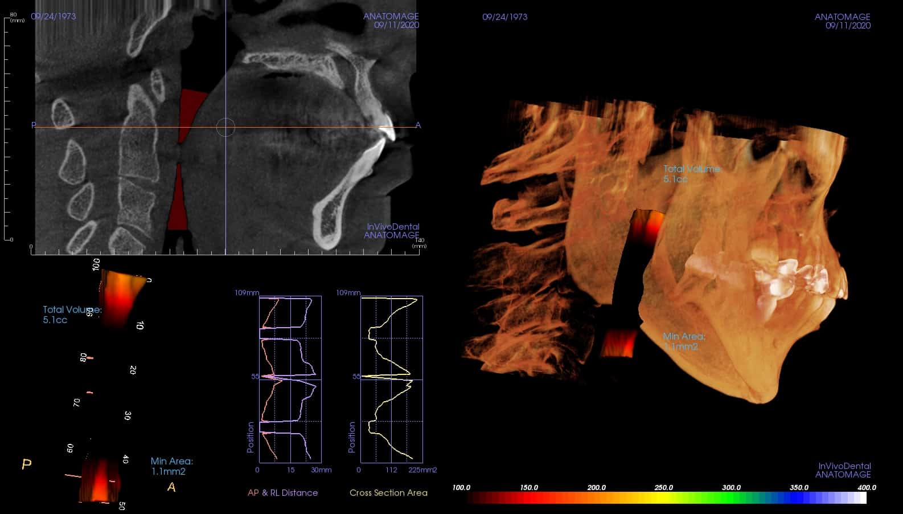Viewport: 903px width, 514px height.
Task: Click the A anterior marker on sagittal slice line
Action: point(418,125)
